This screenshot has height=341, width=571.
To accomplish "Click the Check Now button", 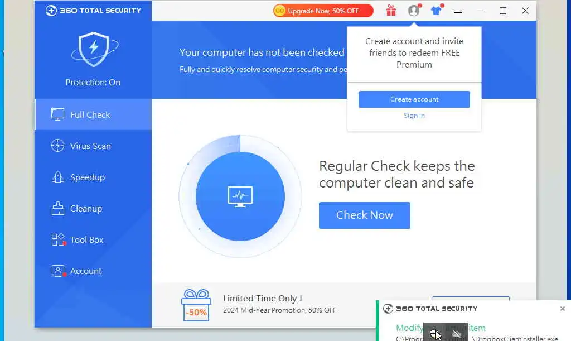I will pyautogui.click(x=365, y=215).
